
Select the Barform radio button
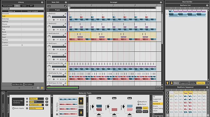click(138, 104)
